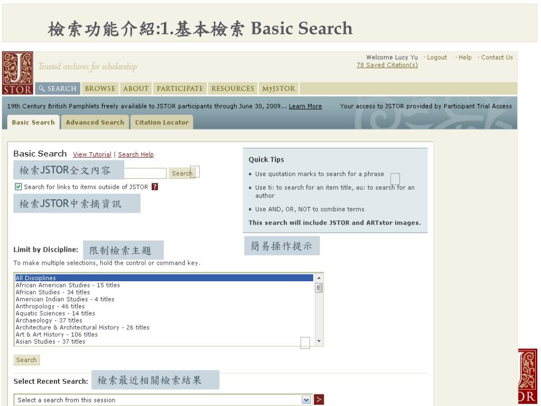Click the discipline list scroll down arrow

319,341
